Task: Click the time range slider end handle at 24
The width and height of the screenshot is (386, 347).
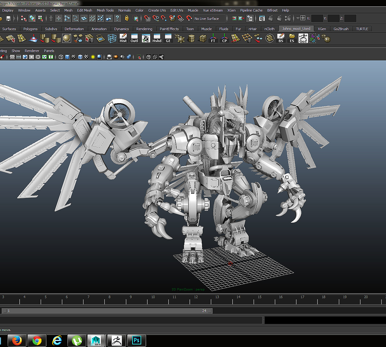Action: pos(210,311)
